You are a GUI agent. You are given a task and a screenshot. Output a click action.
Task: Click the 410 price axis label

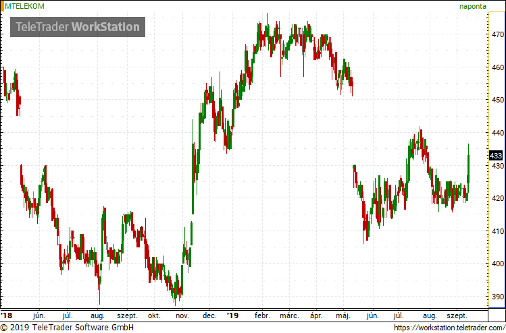(x=497, y=231)
